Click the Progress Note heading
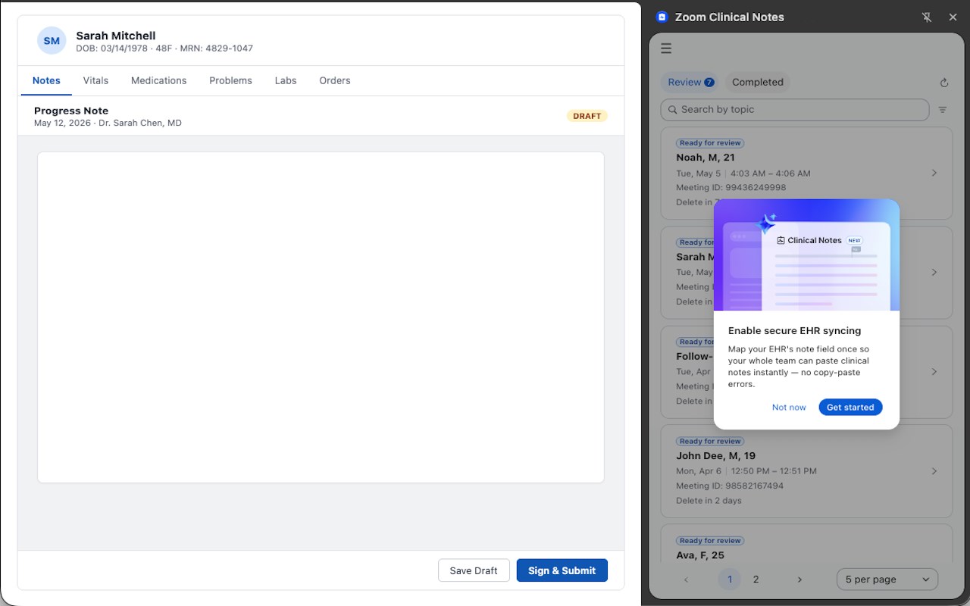This screenshot has width=970, height=606. [71, 111]
